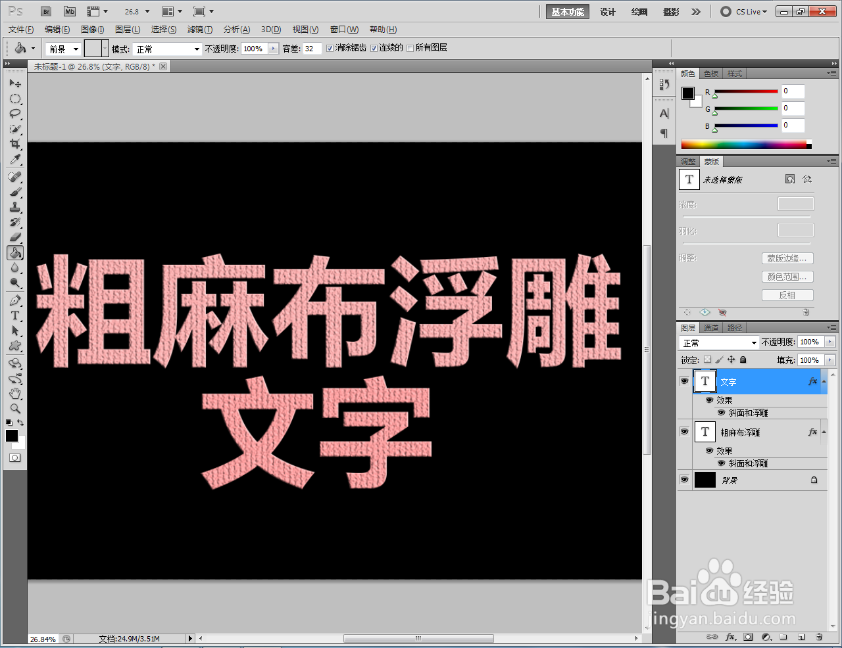Image resolution: width=842 pixels, height=648 pixels.
Task: Select the Hand tool
Action: tap(14, 394)
